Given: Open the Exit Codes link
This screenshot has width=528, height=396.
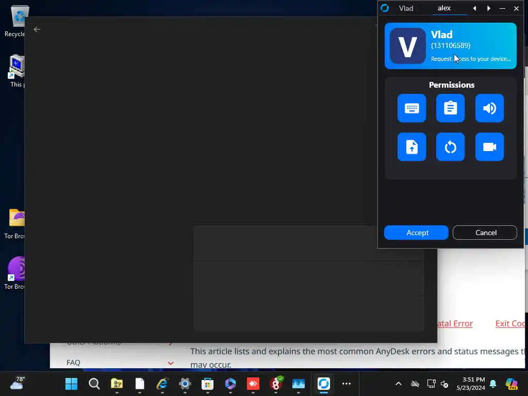Looking at the screenshot, I should pos(510,324).
